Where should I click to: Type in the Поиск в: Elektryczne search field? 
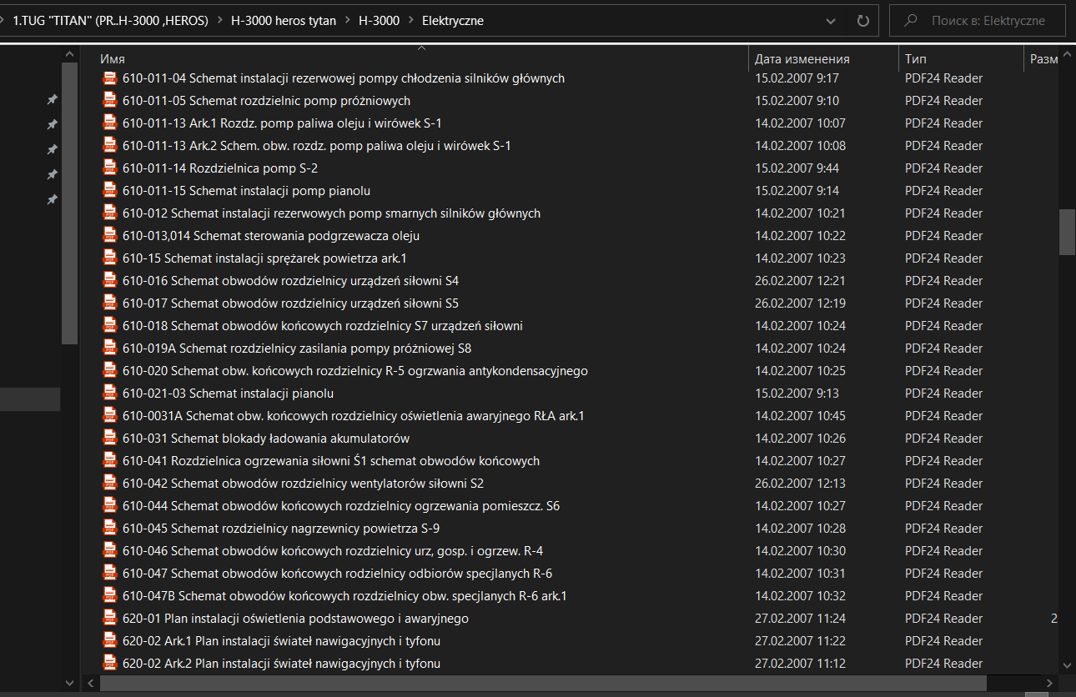tap(988, 21)
